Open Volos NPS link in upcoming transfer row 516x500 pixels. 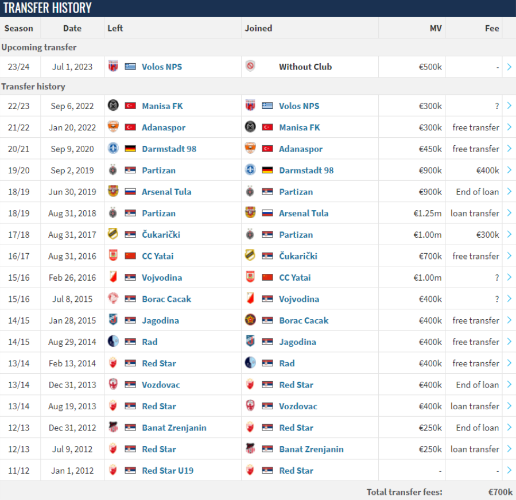pos(162,67)
